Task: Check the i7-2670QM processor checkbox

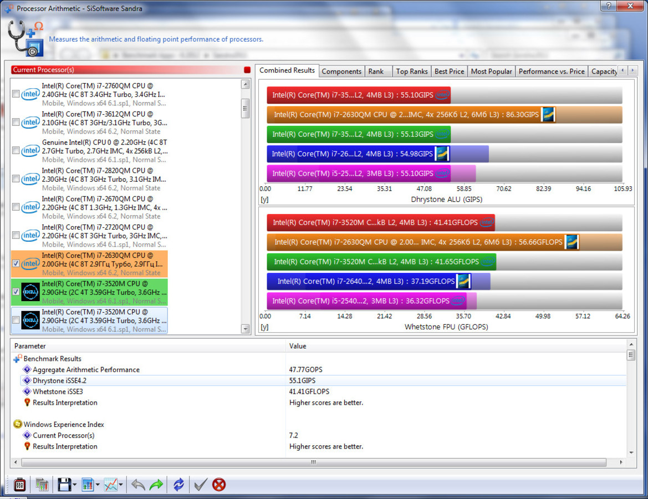Action: 16,207
